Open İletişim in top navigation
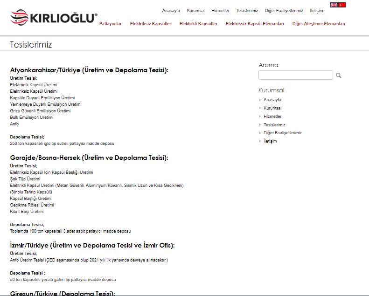369x296 pixels. click(316, 11)
